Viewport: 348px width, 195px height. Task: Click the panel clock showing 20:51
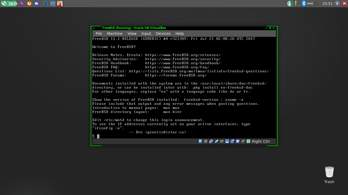click(x=327, y=4)
